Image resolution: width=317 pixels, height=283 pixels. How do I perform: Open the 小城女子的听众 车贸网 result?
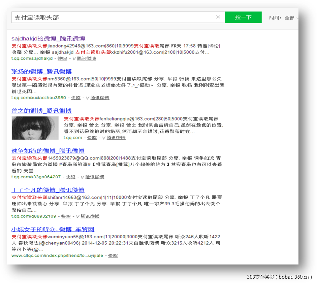[53, 229]
